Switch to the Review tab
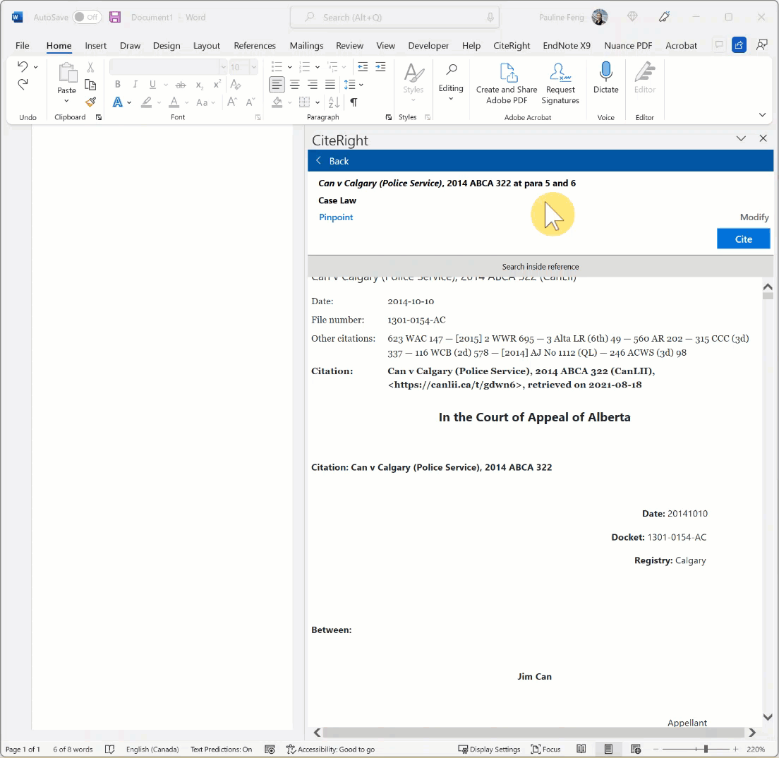779x758 pixels. click(350, 45)
